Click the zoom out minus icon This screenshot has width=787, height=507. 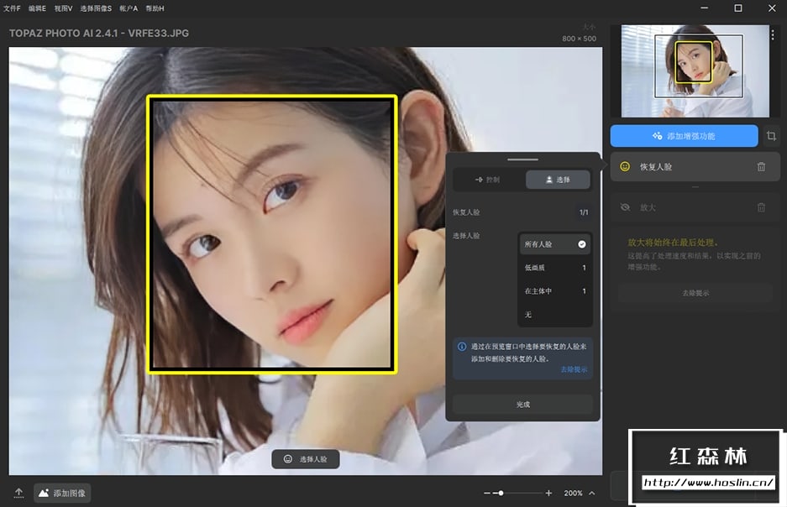click(488, 494)
